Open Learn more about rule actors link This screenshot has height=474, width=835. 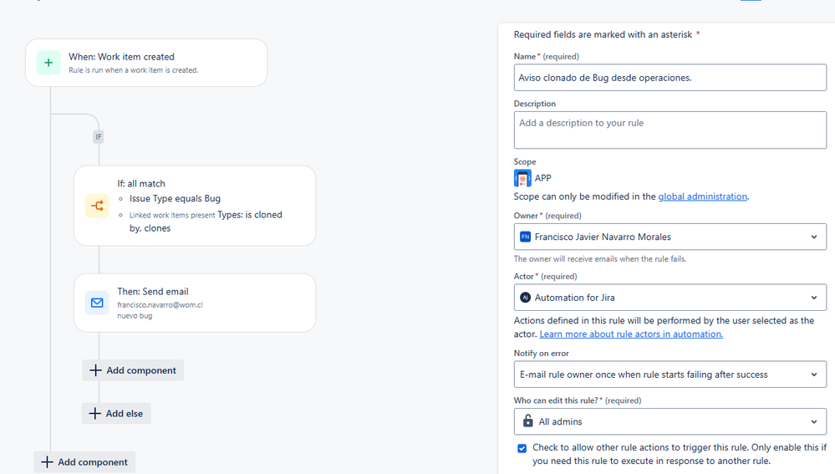[631, 334]
